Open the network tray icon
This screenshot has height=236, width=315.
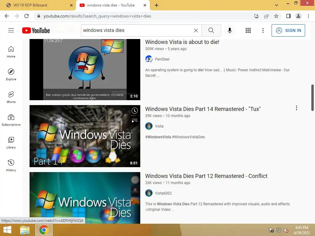(279, 230)
